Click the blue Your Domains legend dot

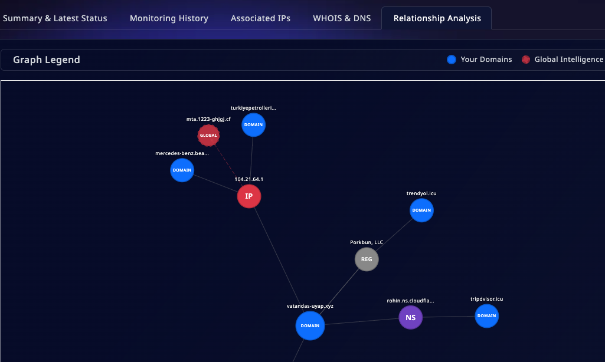coord(452,60)
